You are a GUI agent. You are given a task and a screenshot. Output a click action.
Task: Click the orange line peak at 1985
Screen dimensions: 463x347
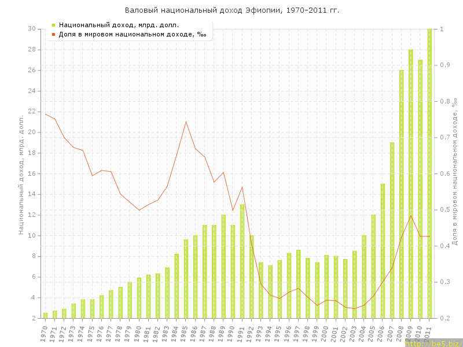pos(186,121)
